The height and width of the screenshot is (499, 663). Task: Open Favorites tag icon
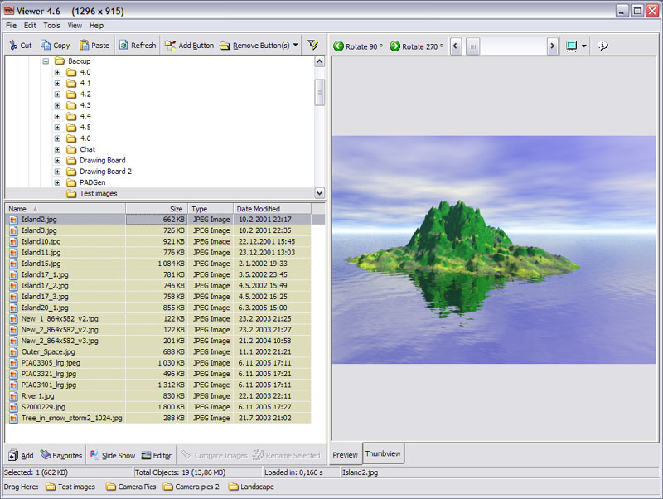[46, 454]
